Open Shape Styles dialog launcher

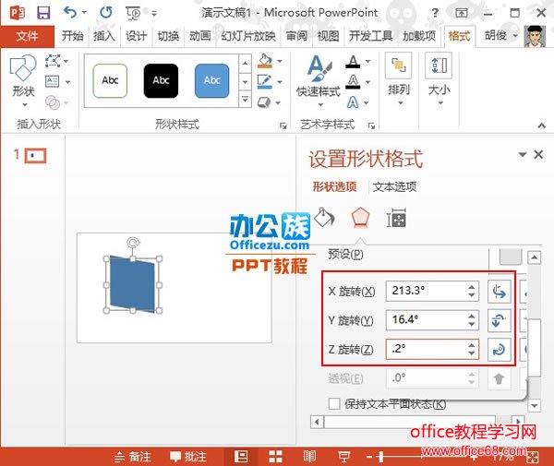(283, 125)
